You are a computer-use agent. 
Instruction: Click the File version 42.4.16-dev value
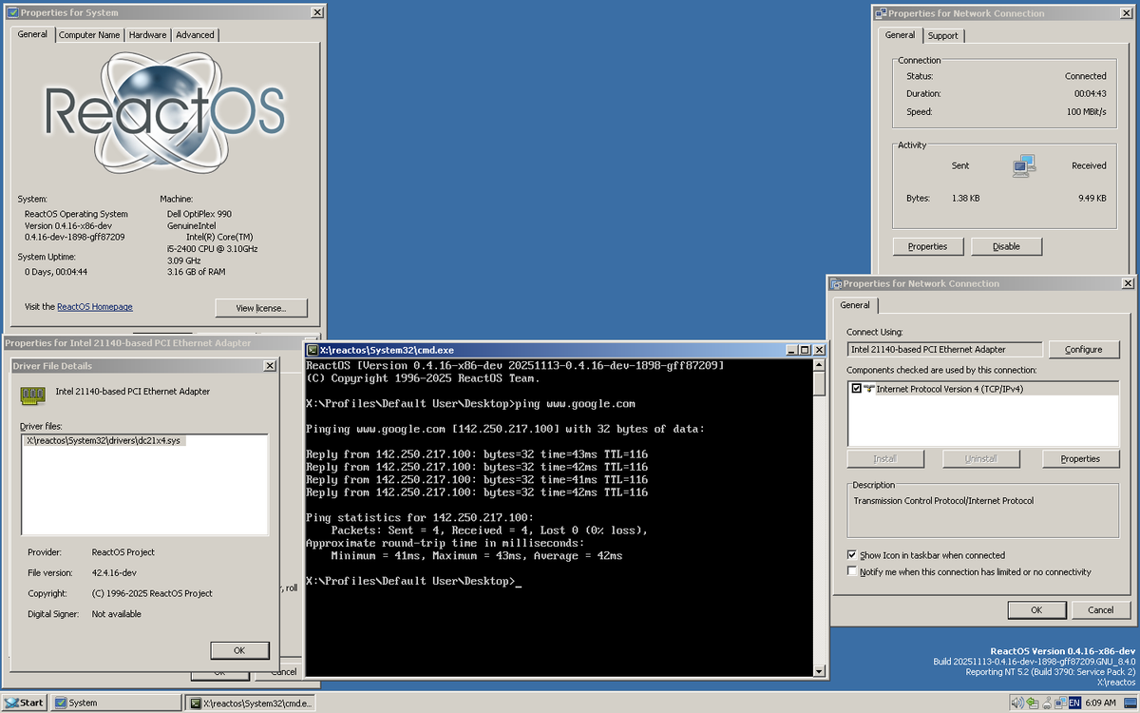point(114,573)
